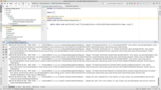Open Git Show History clock icon

coord(148,3)
